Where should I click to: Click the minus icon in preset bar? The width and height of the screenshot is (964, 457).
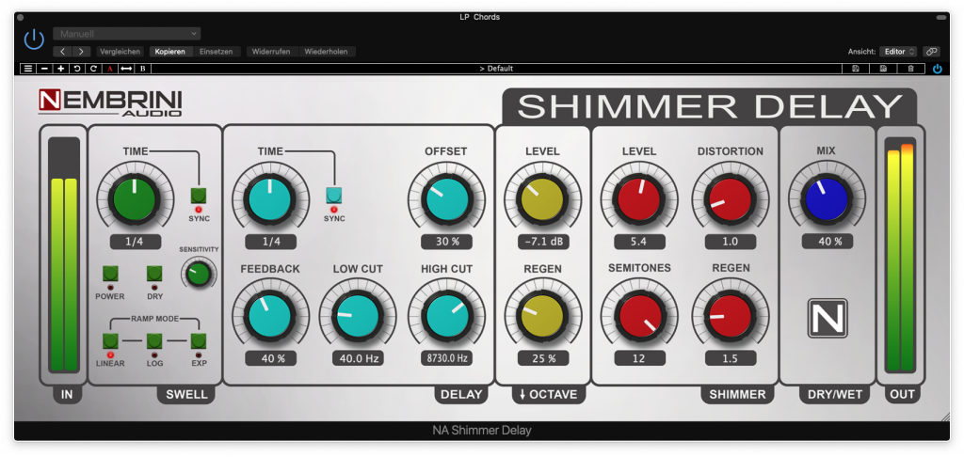[x=44, y=69]
